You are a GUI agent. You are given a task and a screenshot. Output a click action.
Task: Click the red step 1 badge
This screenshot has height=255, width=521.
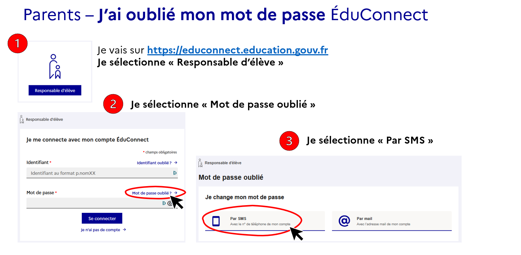tap(18, 44)
